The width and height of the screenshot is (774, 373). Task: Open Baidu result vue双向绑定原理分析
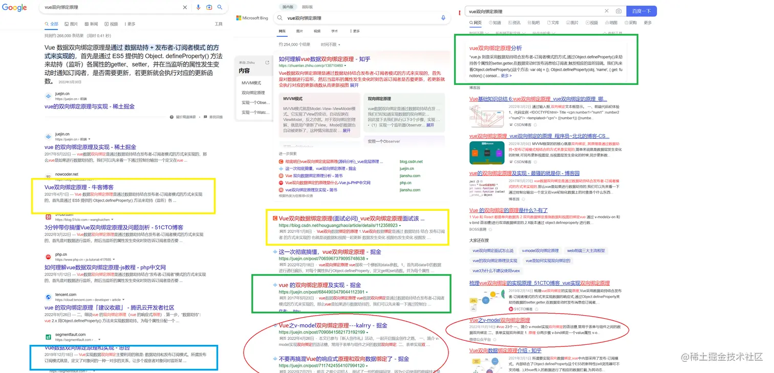tap(496, 48)
